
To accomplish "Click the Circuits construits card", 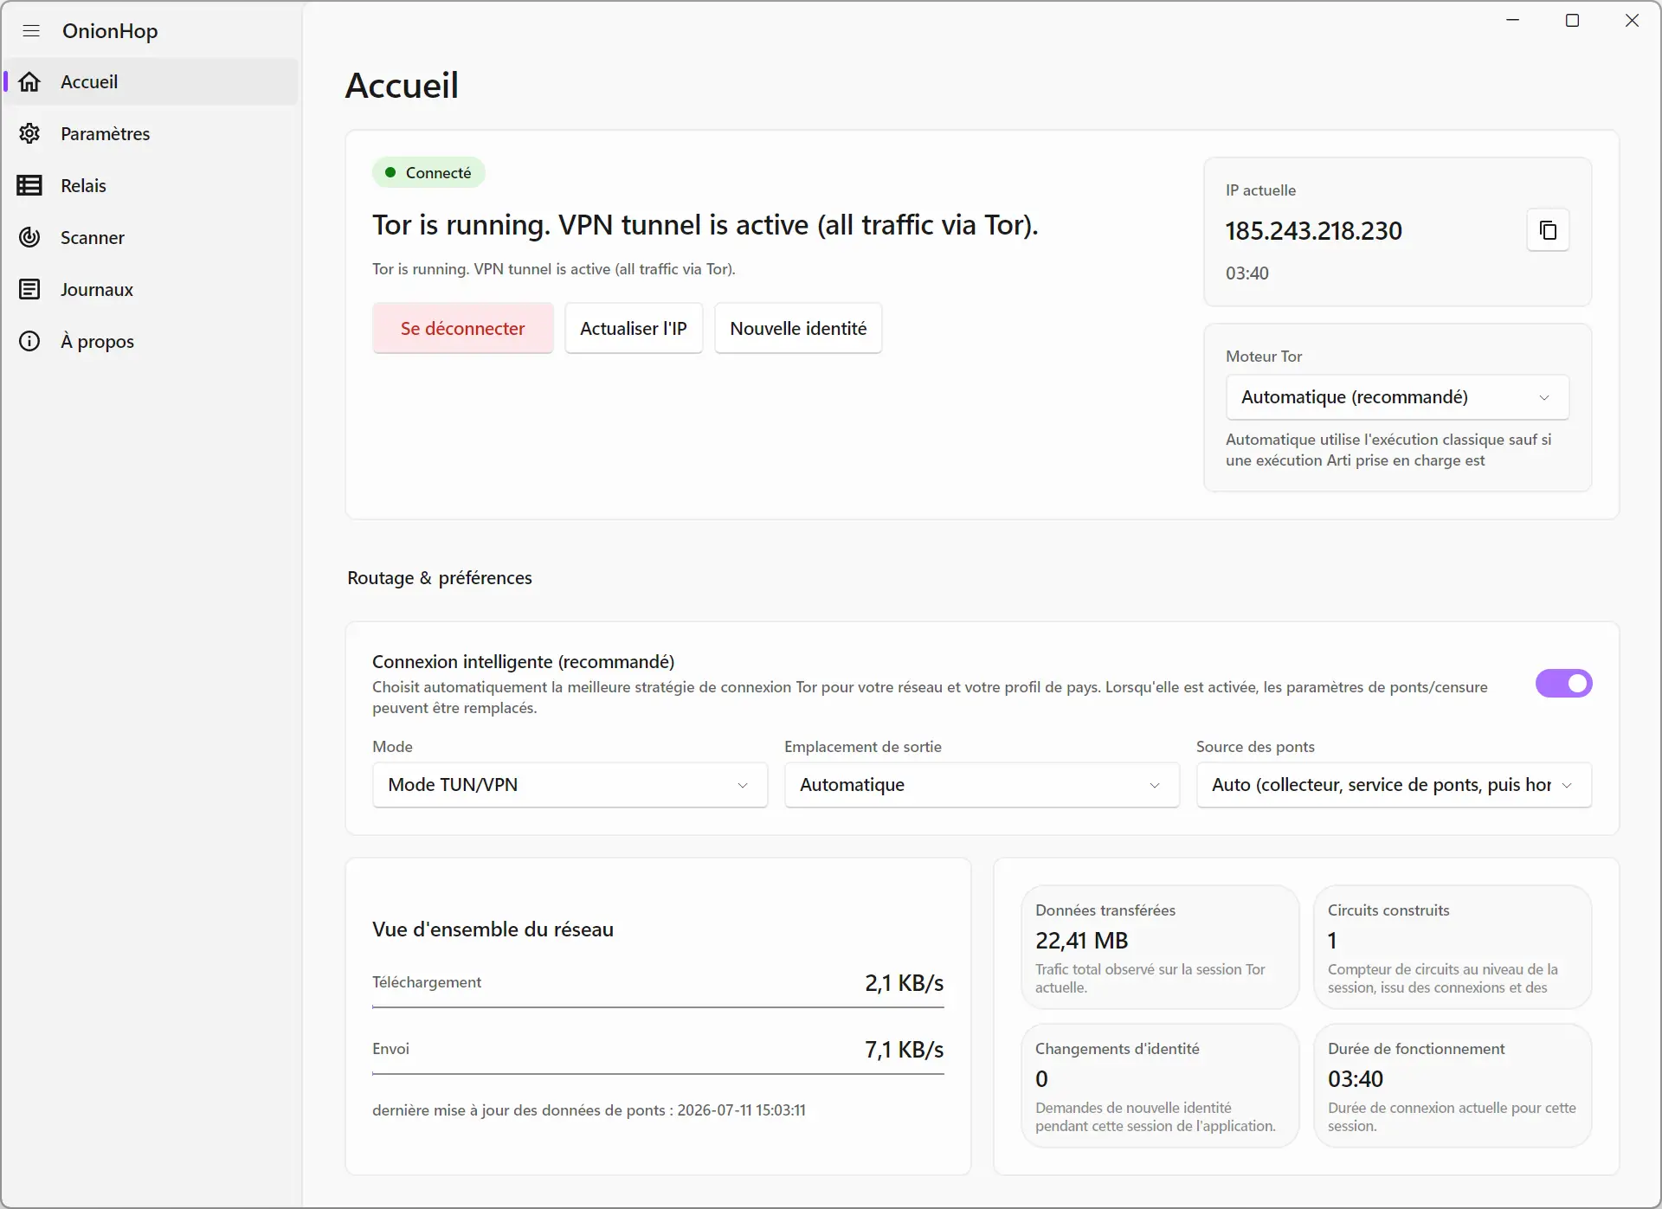I will tap(1453, 948).
